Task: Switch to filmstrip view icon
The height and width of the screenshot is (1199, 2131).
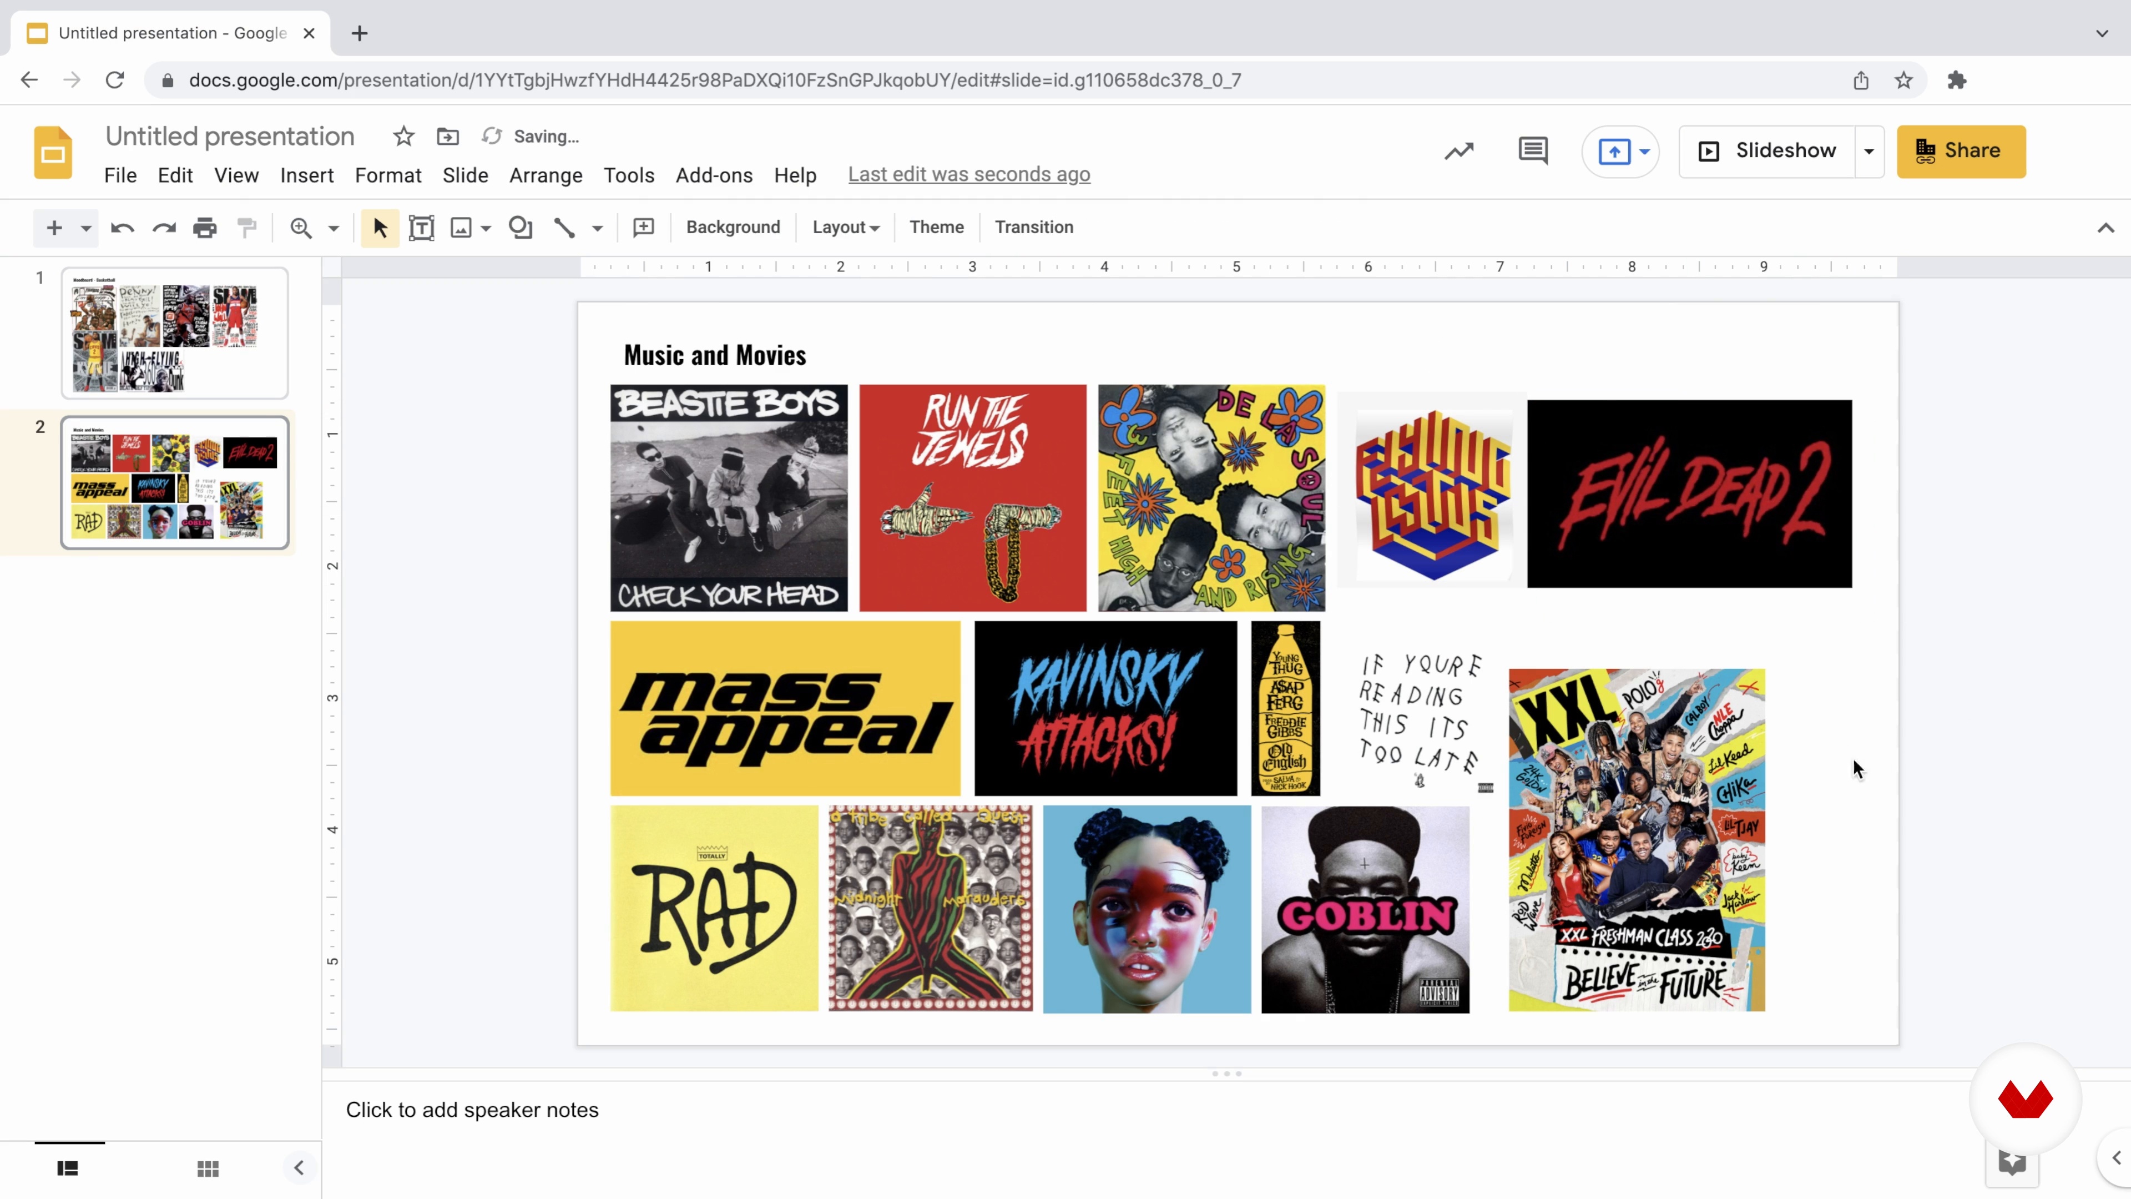Action: coord(68,1168)
